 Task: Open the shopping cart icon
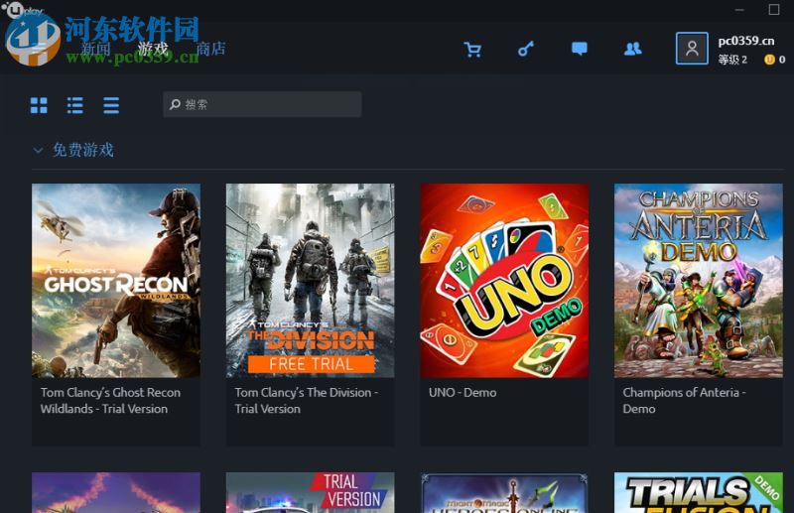[472, 50]
